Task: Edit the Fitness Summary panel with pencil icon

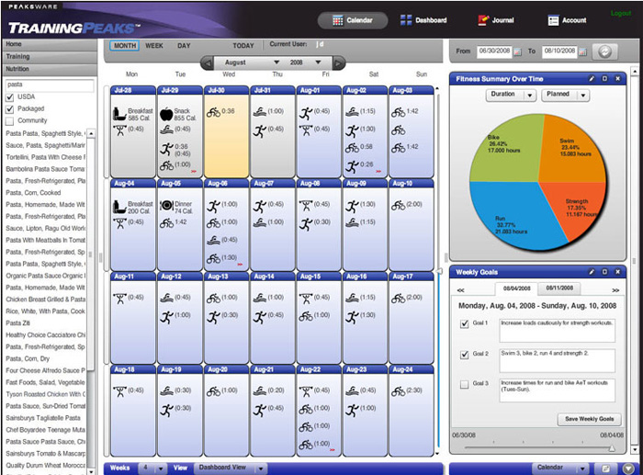Action: tap(592, 79)
